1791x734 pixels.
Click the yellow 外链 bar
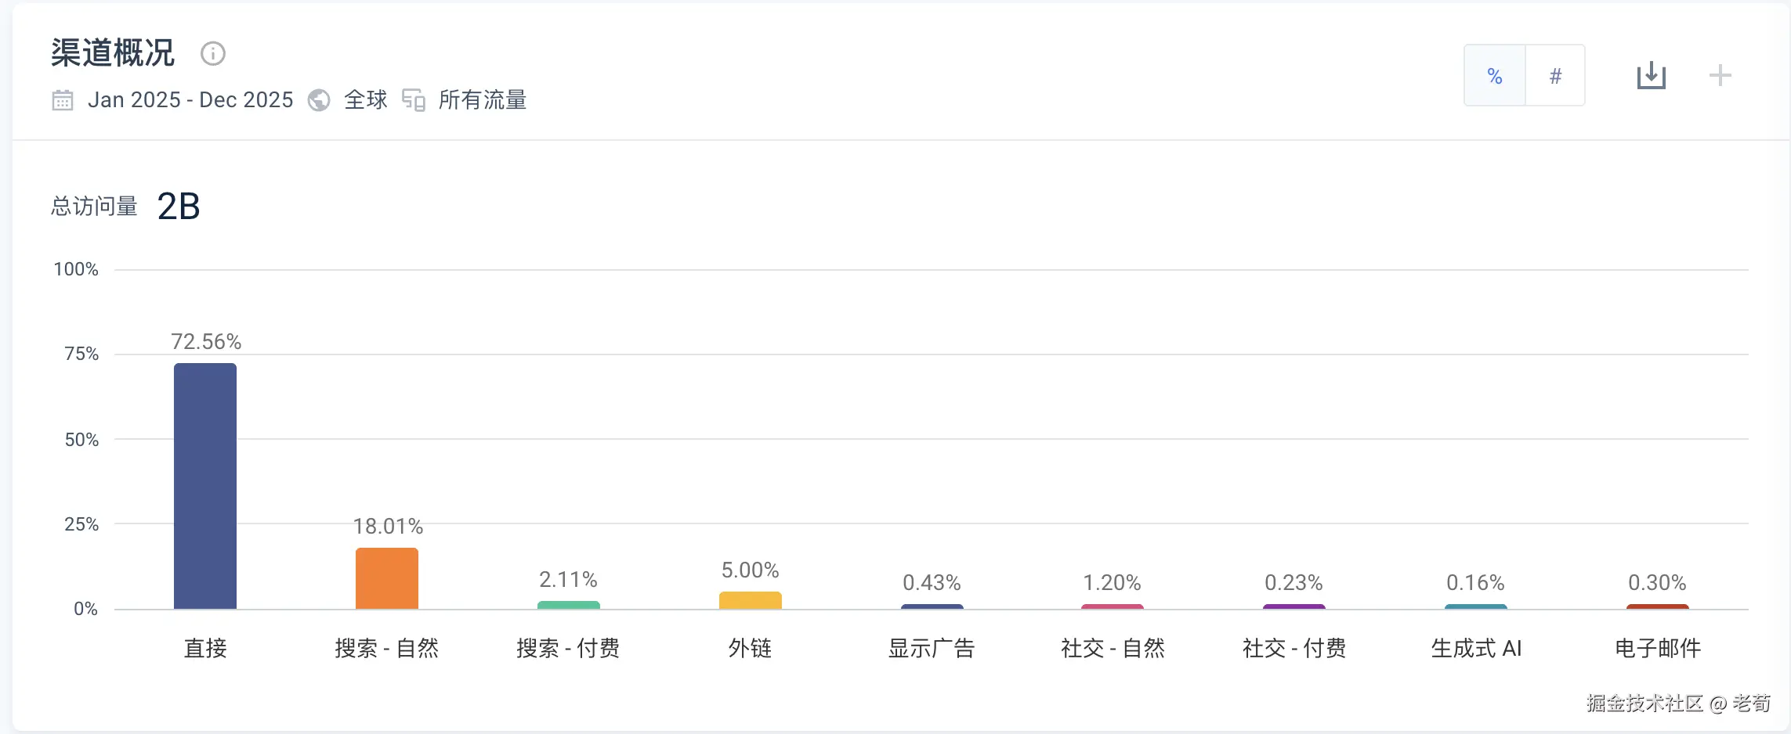pyautogui.click(x=751, y=600)
